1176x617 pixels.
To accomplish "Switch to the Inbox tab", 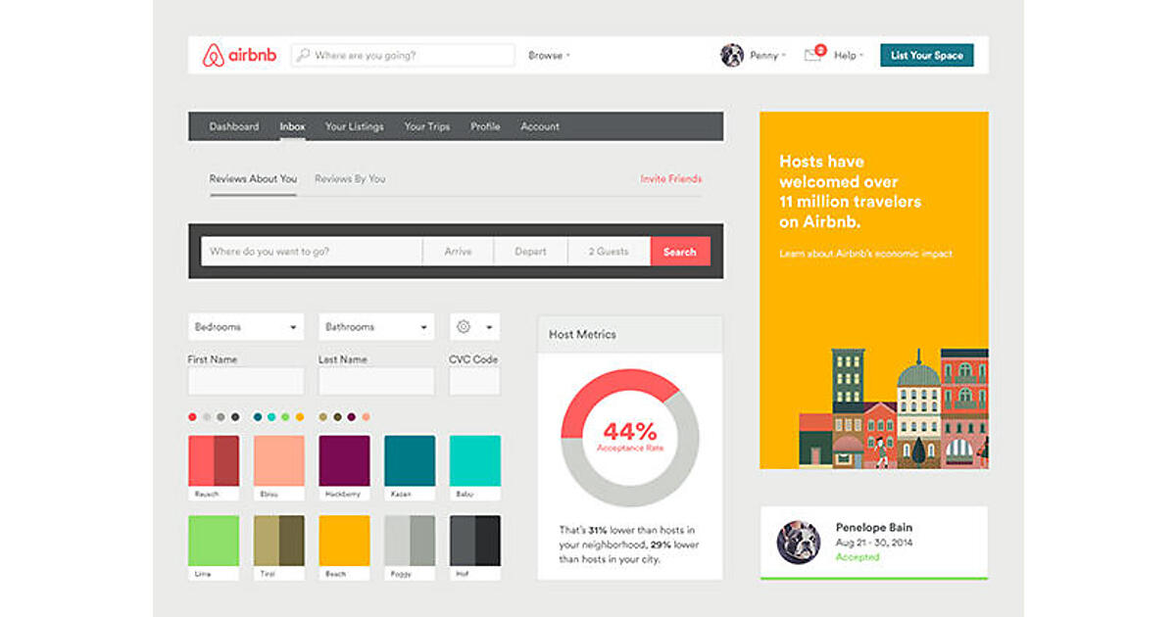I will [292, 126].
